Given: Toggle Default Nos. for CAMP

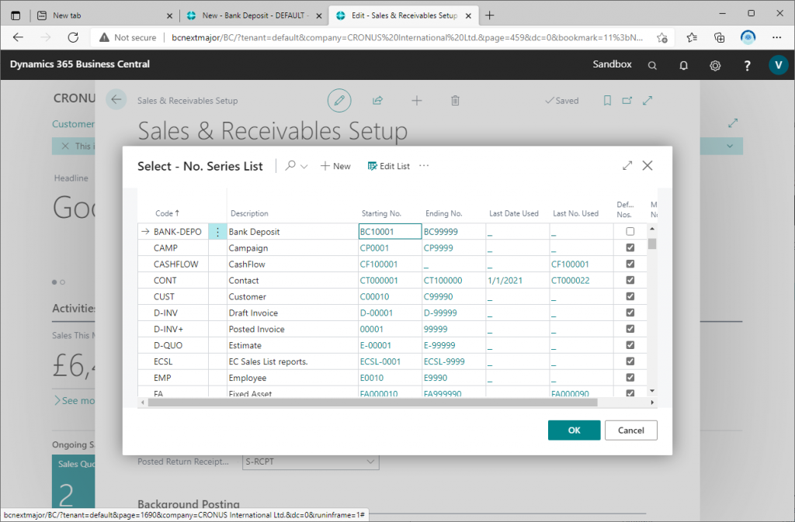Looking at the screenshot, I should pyautogui.click(x=630, y=247).
